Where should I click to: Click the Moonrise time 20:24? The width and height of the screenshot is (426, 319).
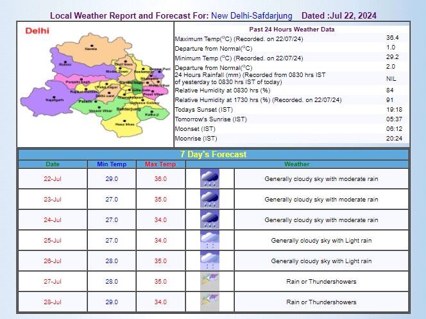point(394,138)
